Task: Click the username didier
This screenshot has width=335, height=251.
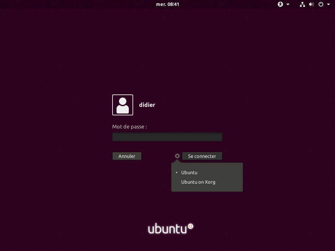Action: coord(147,105)
